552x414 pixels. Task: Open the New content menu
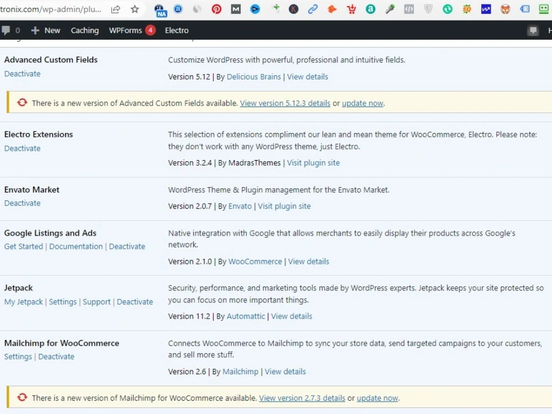[46, 30]
